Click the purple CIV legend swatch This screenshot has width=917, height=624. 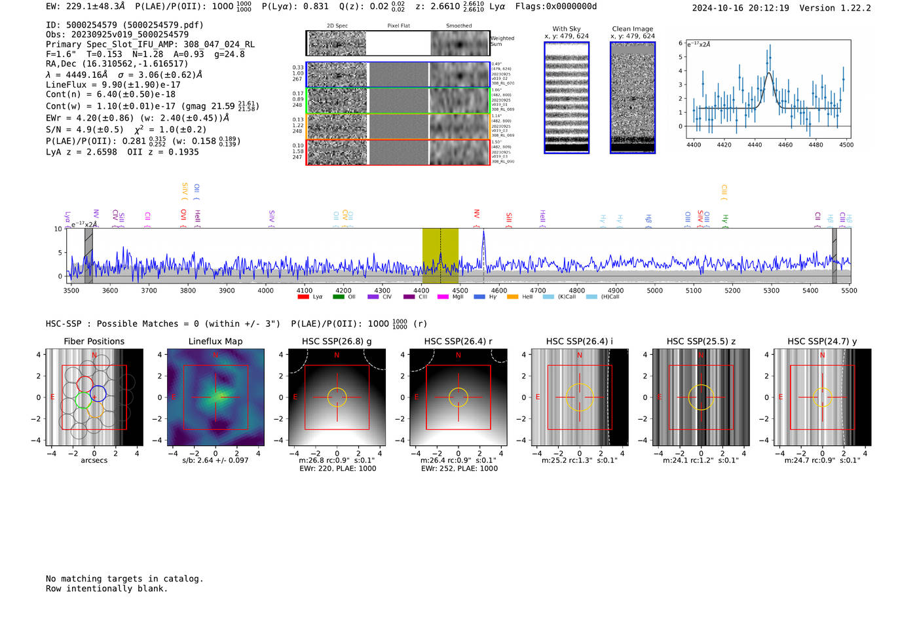[373, 297]
